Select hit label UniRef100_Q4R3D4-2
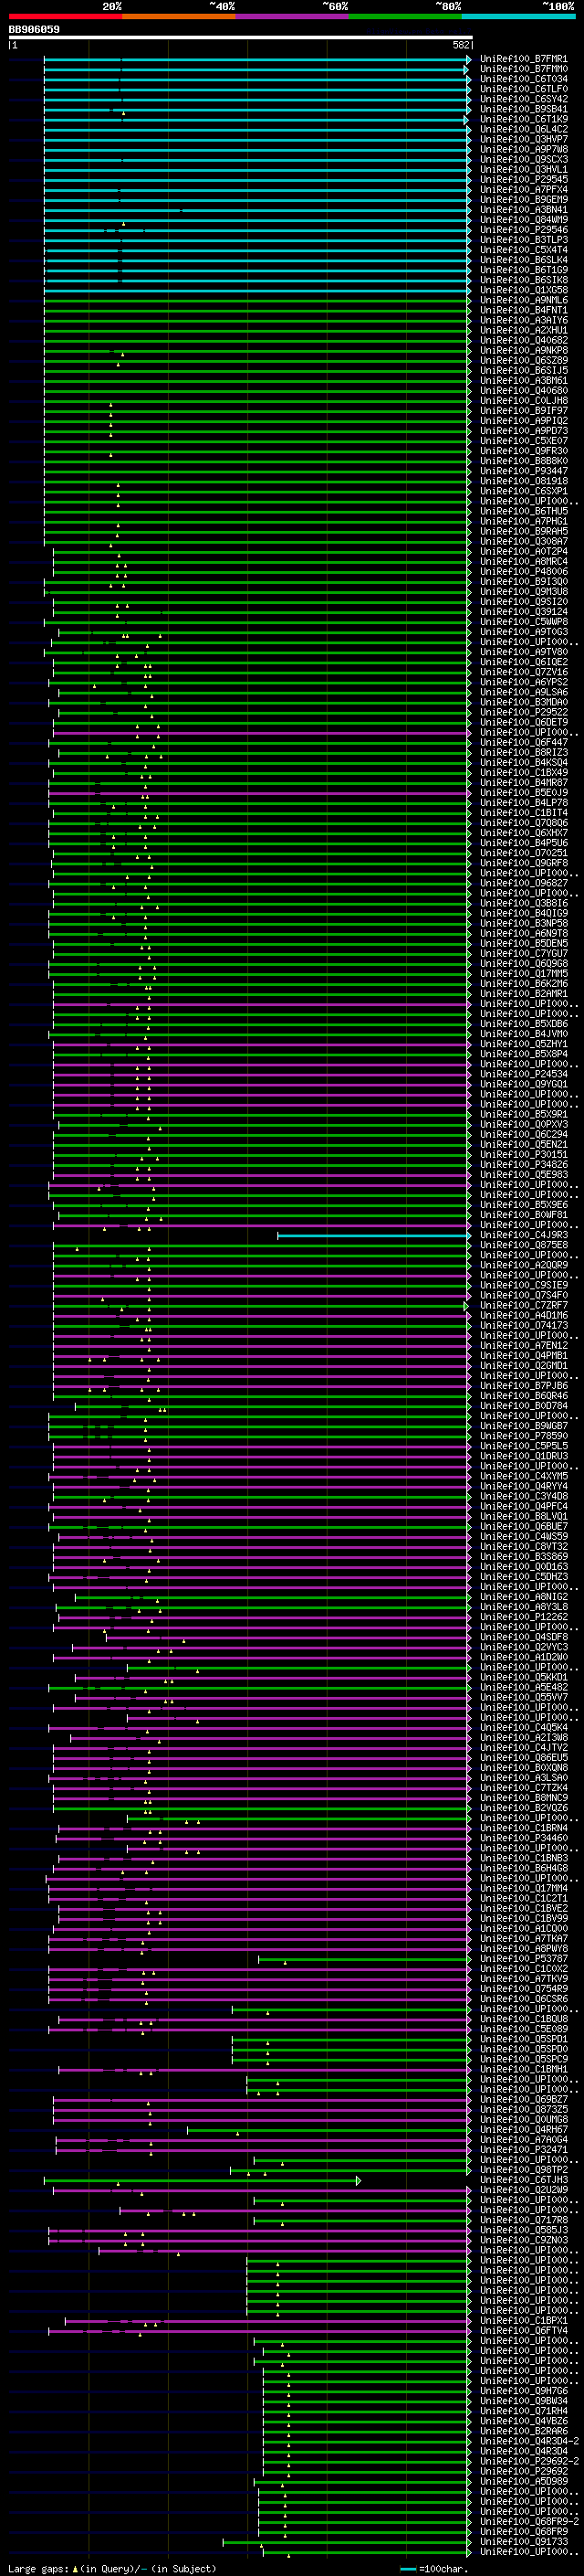 click(x=528, y=2441)
